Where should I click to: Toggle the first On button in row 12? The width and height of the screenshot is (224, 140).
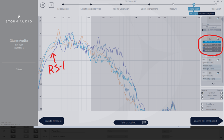13,131
